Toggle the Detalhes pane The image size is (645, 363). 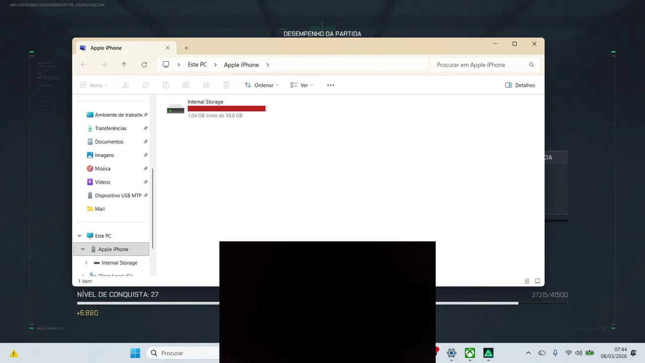[x=520, y=85]
